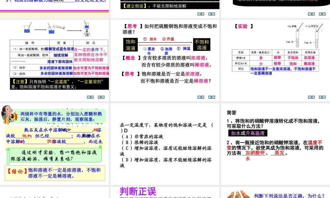Viewport: 330px width, 198px height.
Task: Click the ② 升温 label above the arrow
Action: [168, 39]
